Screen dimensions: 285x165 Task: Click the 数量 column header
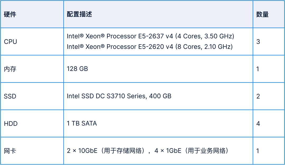click(x=262, y=14)
